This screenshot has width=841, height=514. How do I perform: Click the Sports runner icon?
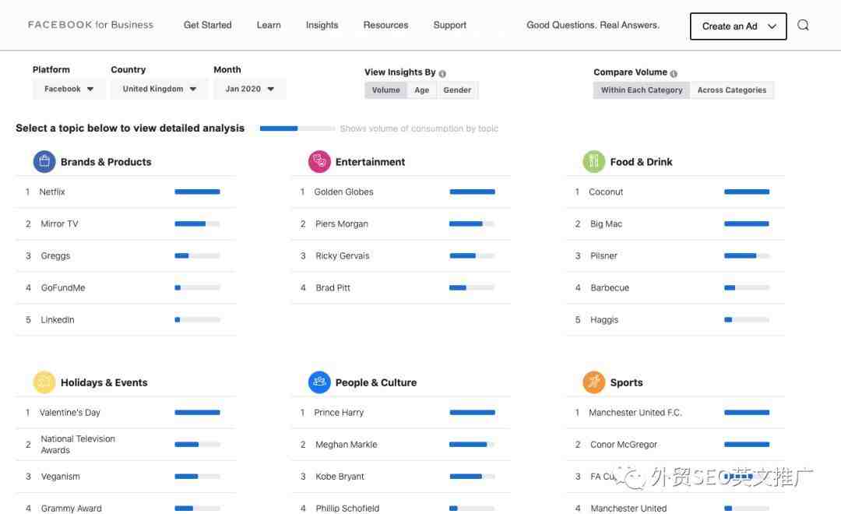[593, 382]
